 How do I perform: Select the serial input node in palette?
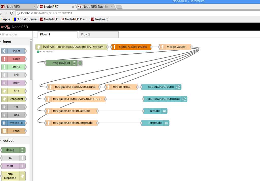[x=13, y=131]
